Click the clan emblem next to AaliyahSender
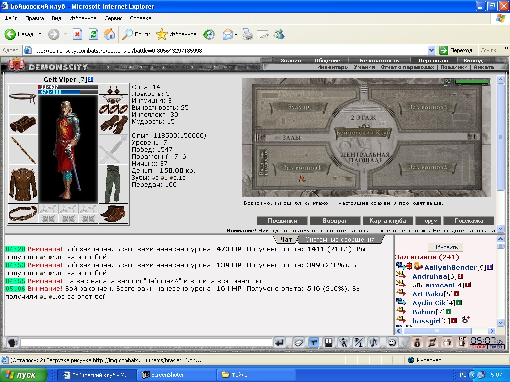This screenshot has width=510, height=382. [x=418, y=266]
